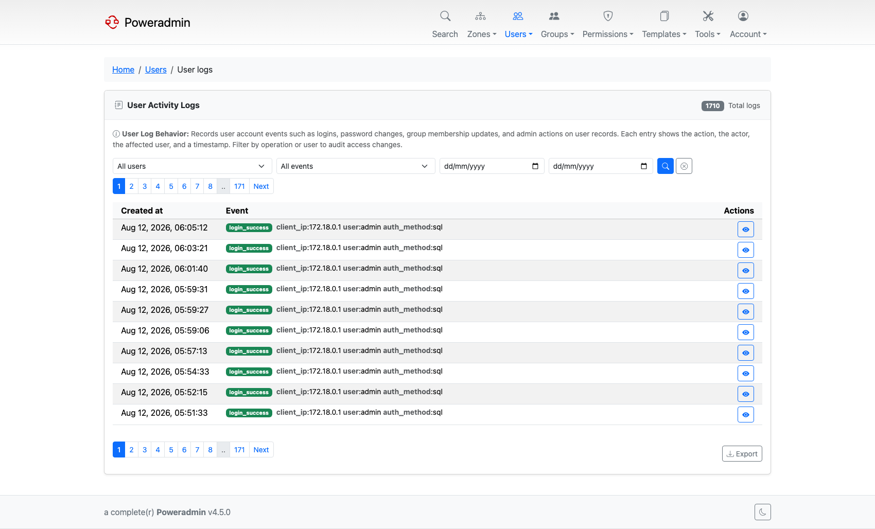The width and height of the screenshot is (875, 529).
Task: Click the login_success badge in the 06:05:12 row
Action: tap(249, 227)
